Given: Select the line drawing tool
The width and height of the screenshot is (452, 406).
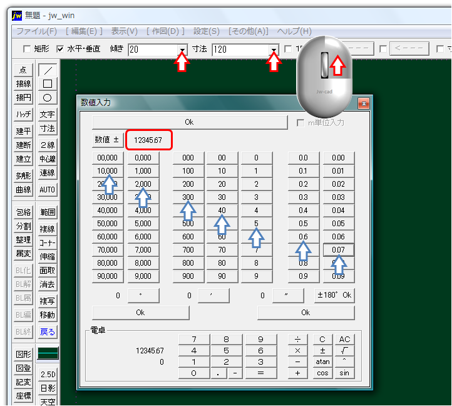Looking at the screenshot, I should click(x=48, y=70).
